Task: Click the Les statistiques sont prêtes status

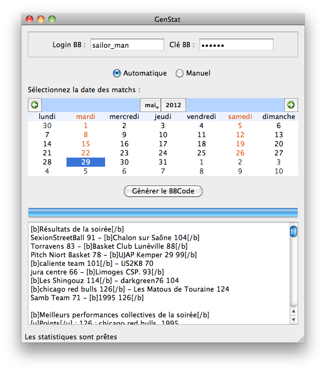Action: pyautogui.click(x=71, y=337)
